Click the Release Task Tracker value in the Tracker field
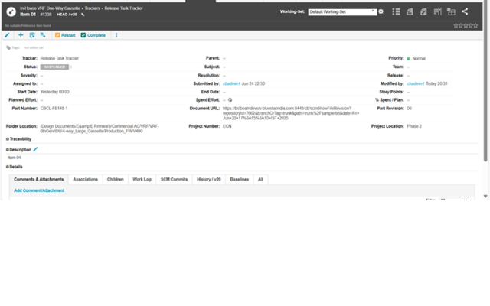This screenshot has width=490, height=306. tap(60, 58)
